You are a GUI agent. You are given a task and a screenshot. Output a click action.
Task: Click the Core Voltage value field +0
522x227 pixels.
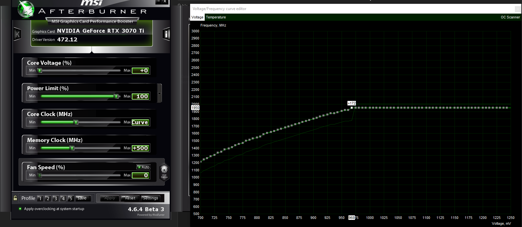(x=141, y=70)
